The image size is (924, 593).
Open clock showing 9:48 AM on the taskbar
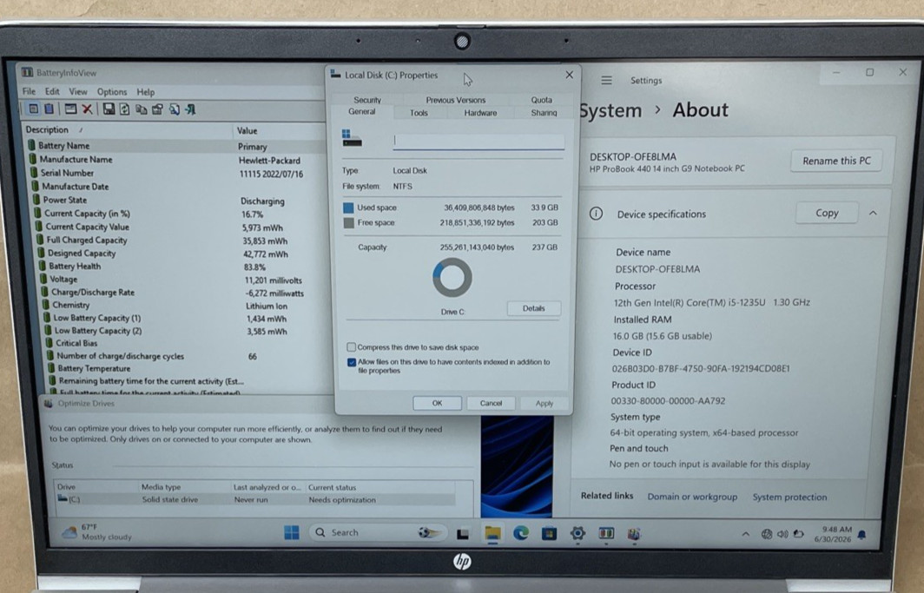(x=833, y=534)
